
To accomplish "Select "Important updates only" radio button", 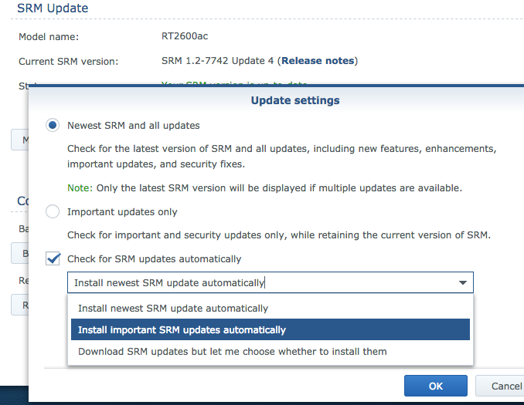I will pos(53,211).
